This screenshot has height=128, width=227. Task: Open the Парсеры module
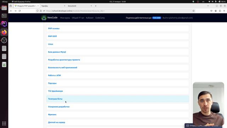[117, 83]
